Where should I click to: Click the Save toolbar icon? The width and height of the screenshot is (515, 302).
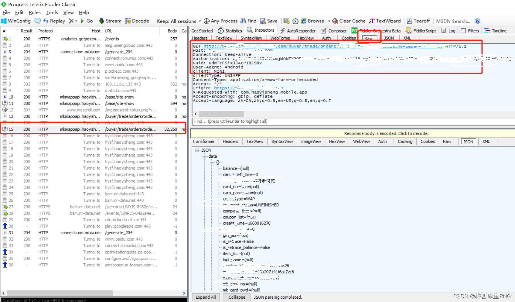pyautogui.click(x=269, y=21)
